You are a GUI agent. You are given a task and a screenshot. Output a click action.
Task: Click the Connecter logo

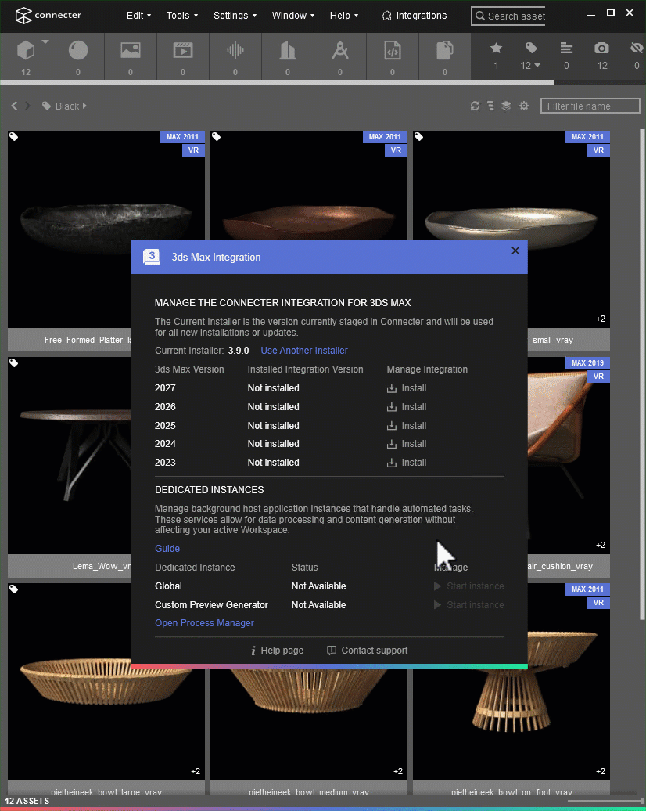(48, 16)
